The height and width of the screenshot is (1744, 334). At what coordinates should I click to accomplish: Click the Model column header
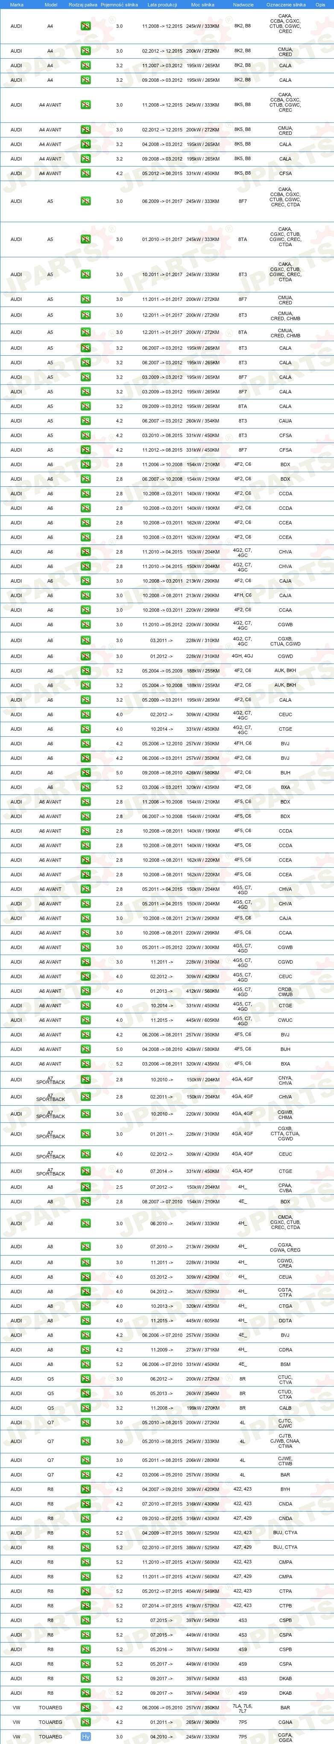[x=51, y=5]
